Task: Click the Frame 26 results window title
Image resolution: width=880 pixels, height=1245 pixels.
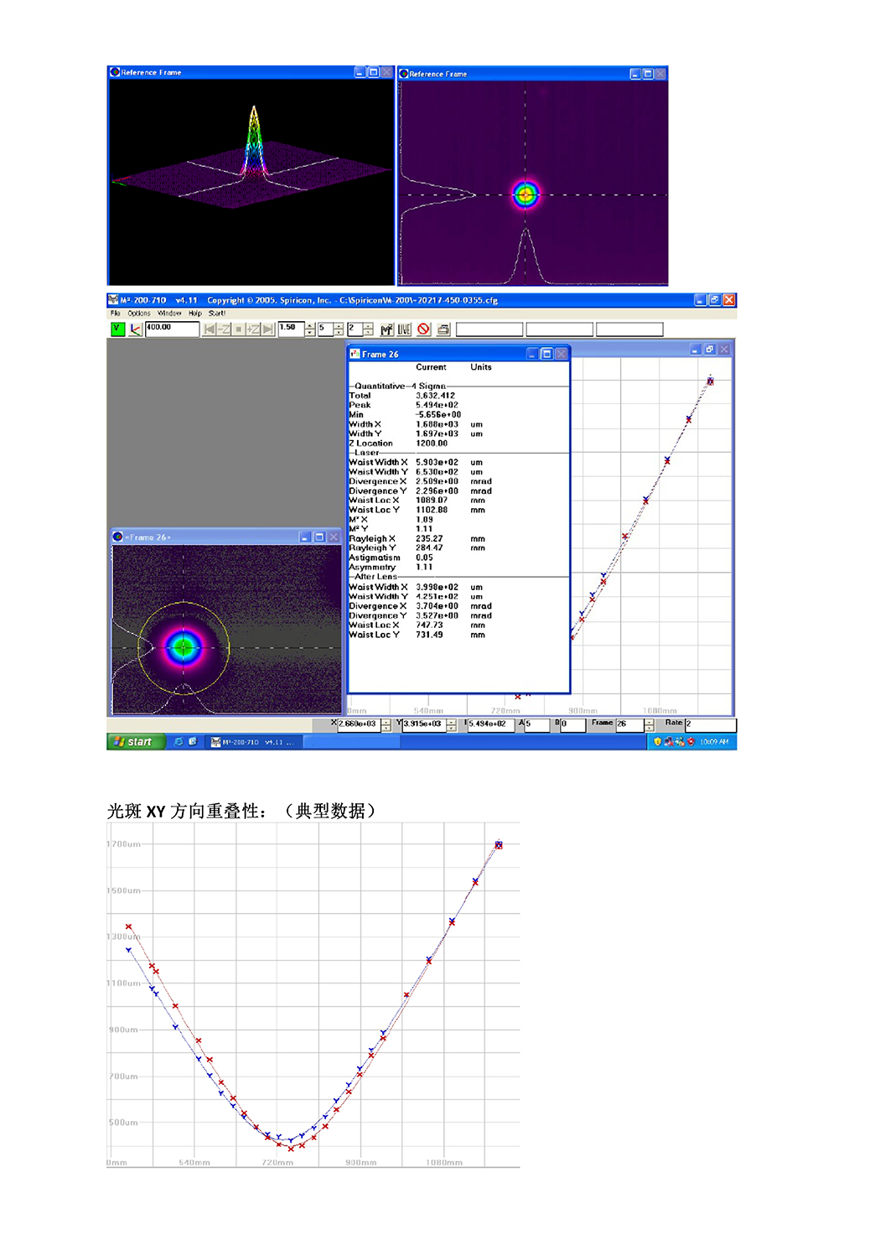Action: pos(380,355)
